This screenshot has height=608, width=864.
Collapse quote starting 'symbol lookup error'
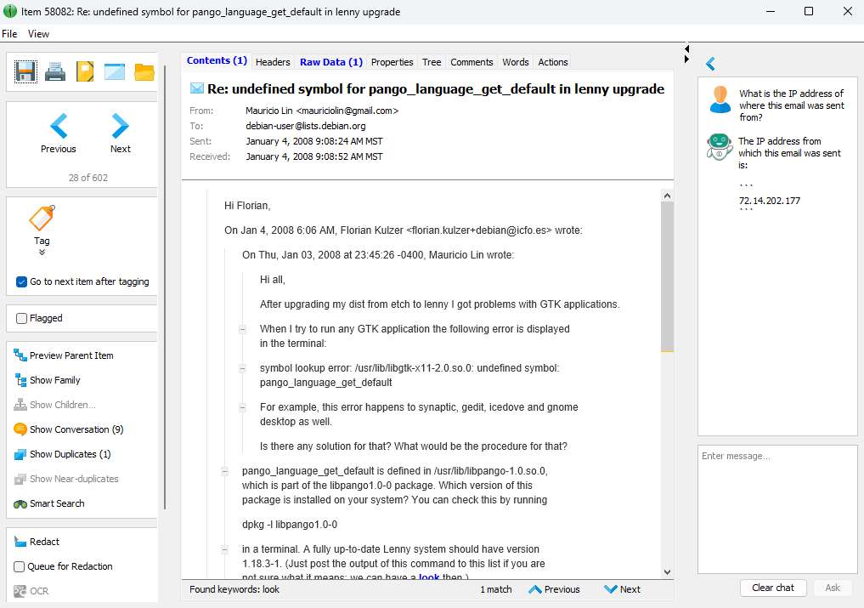coord(242,368)
